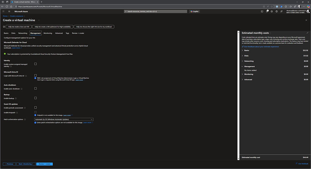Open Azure portal settings gear
311x169 pixels.
272,11
